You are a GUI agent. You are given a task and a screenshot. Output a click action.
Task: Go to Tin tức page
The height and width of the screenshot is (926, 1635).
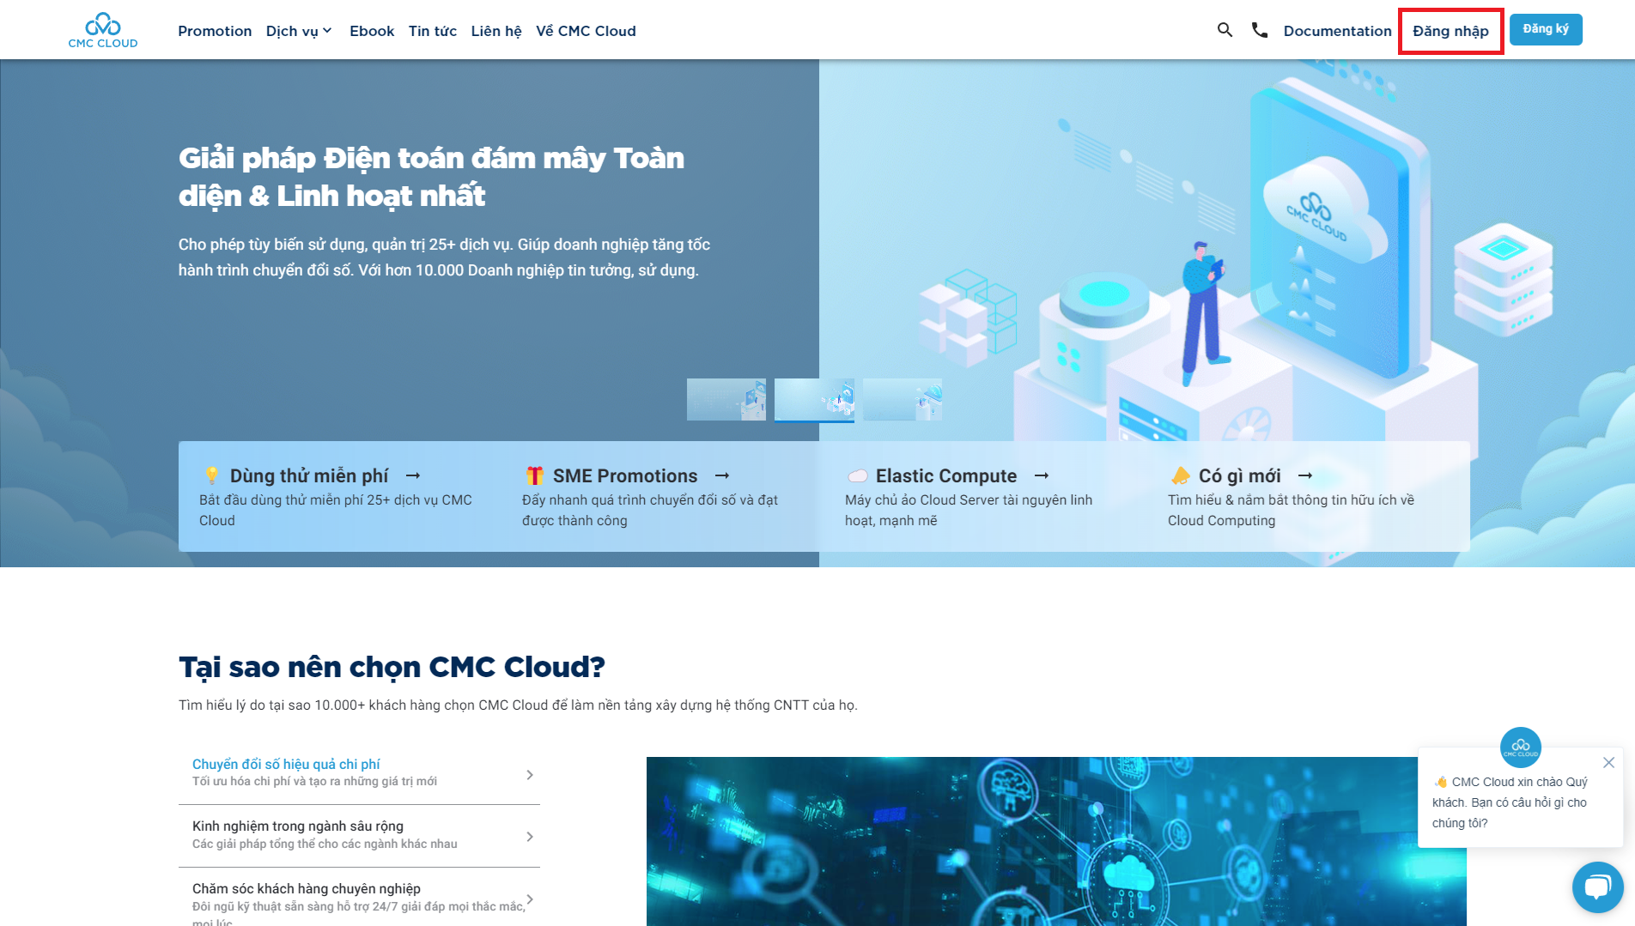point(433,31)
